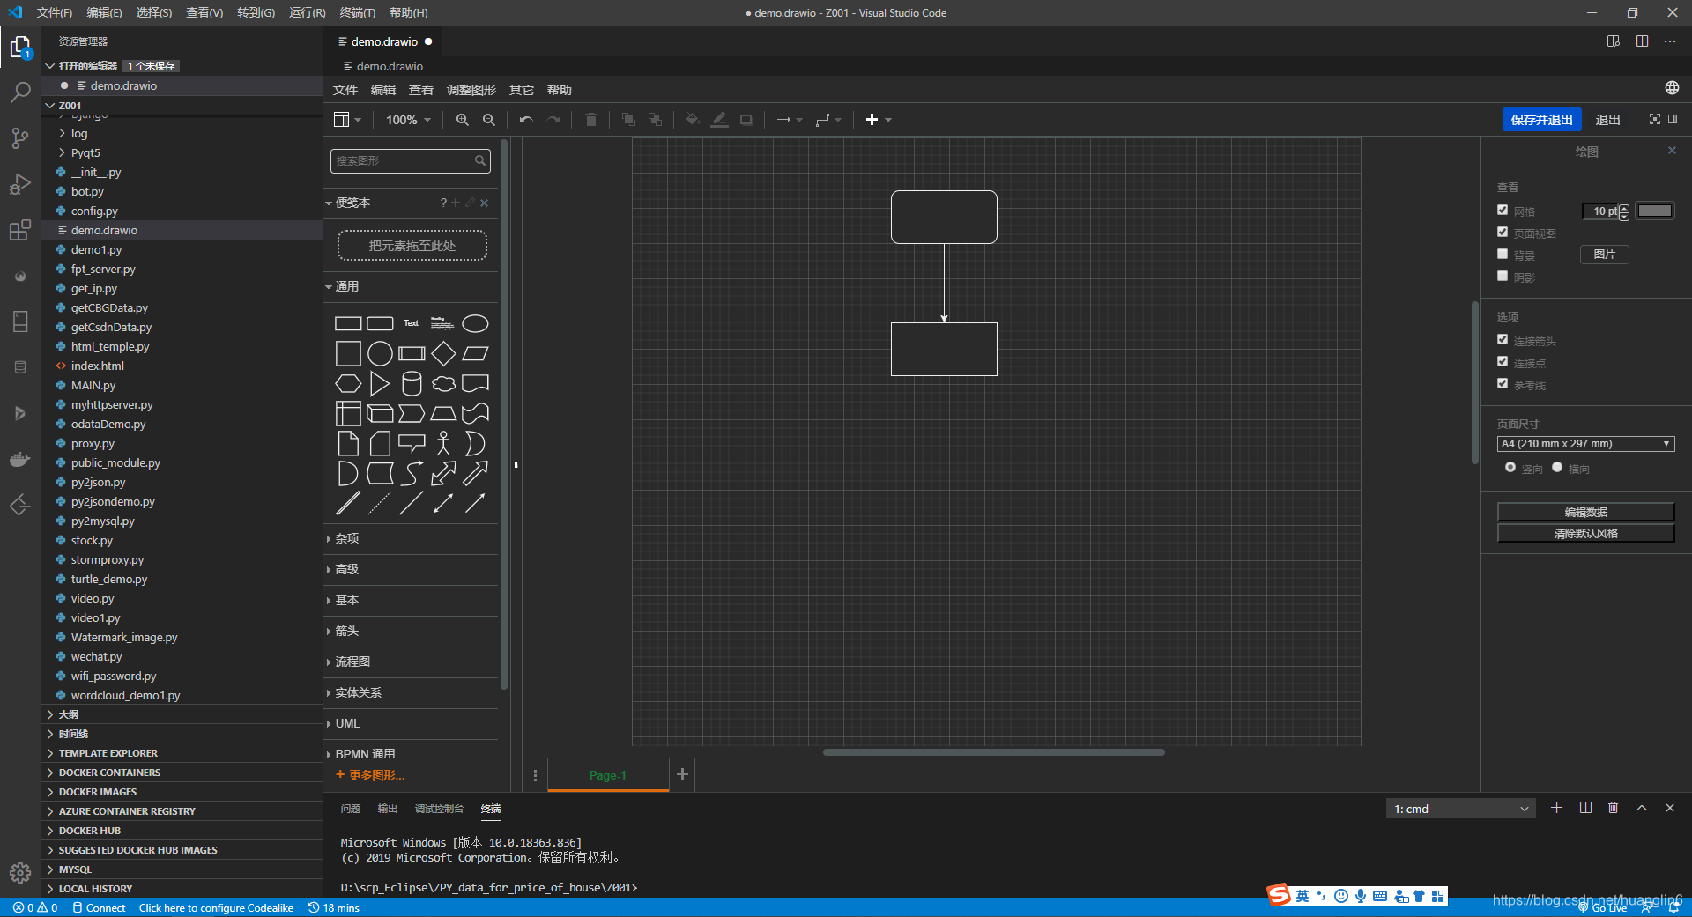Select the diamond shape in general palette

pos(443,353)
